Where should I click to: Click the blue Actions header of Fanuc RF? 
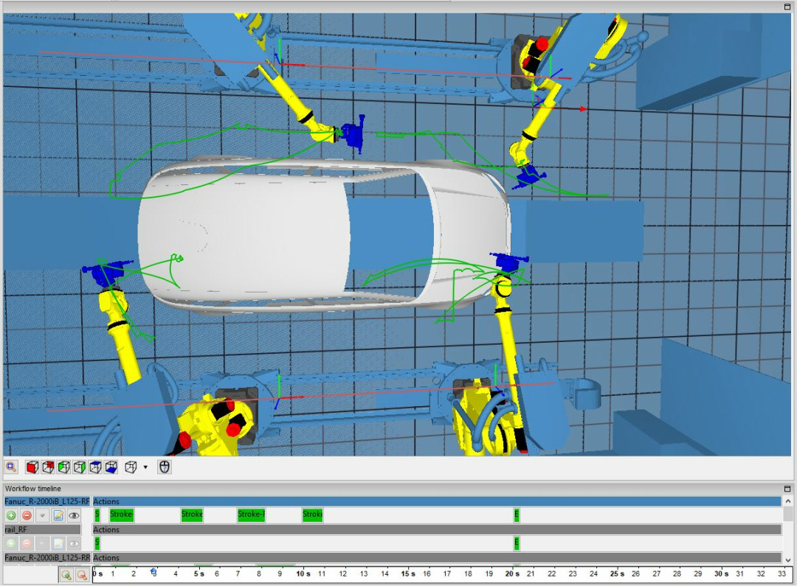pos(437,501)
